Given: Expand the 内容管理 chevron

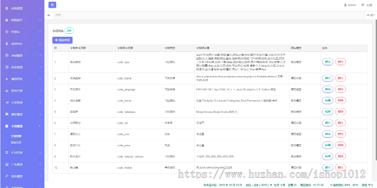Looking at the screenshot, I should (x=40, y=67).
